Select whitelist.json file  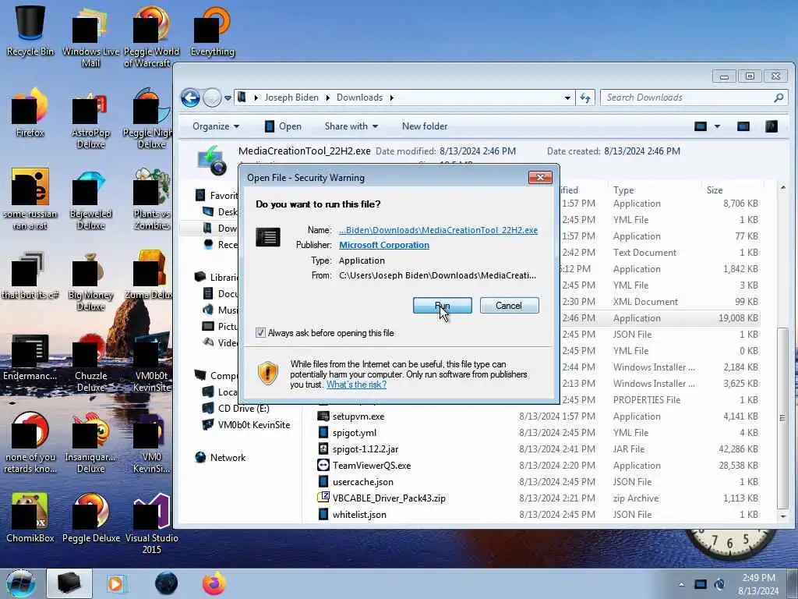click(359, 515)
